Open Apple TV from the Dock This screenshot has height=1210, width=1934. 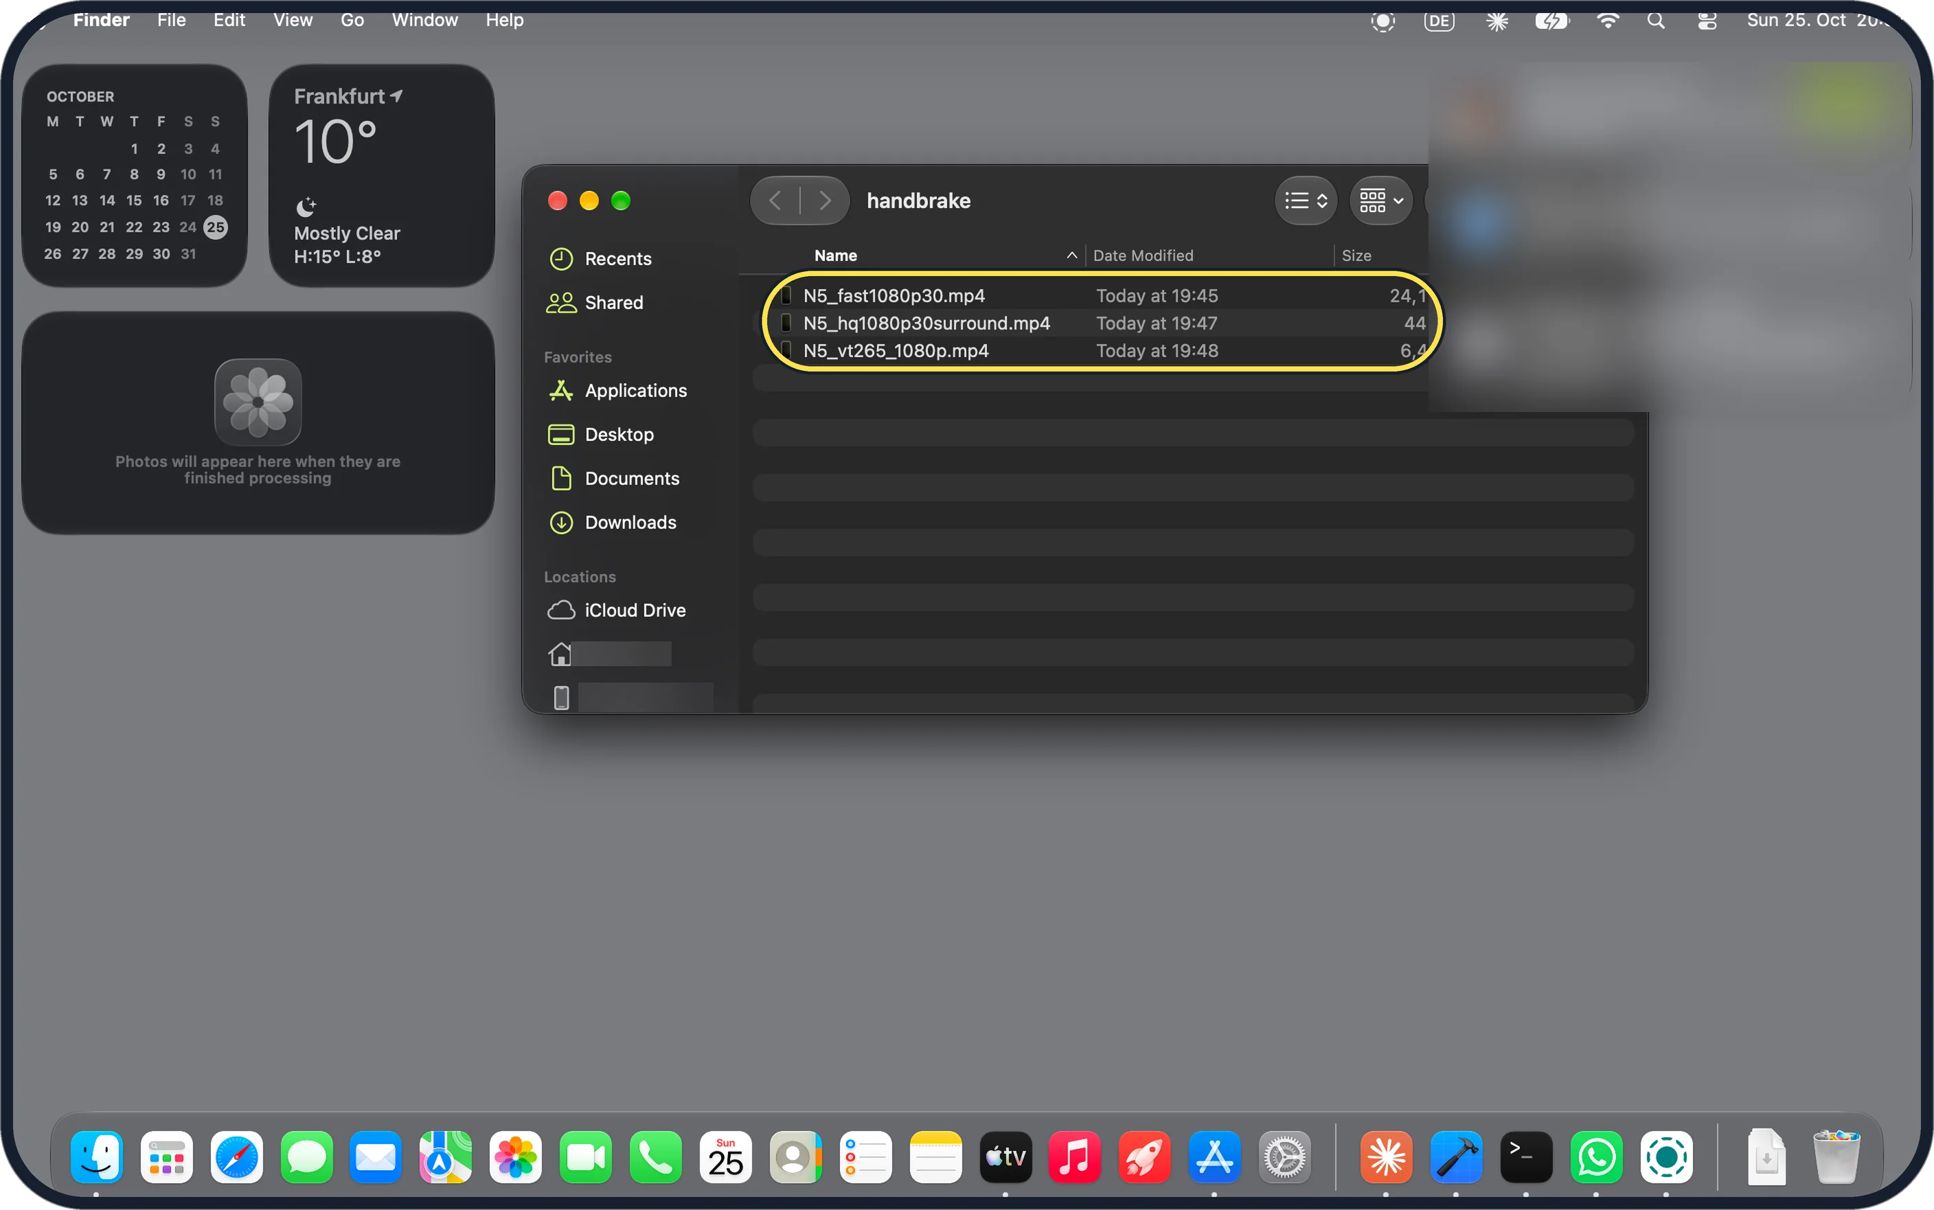1005,1156
